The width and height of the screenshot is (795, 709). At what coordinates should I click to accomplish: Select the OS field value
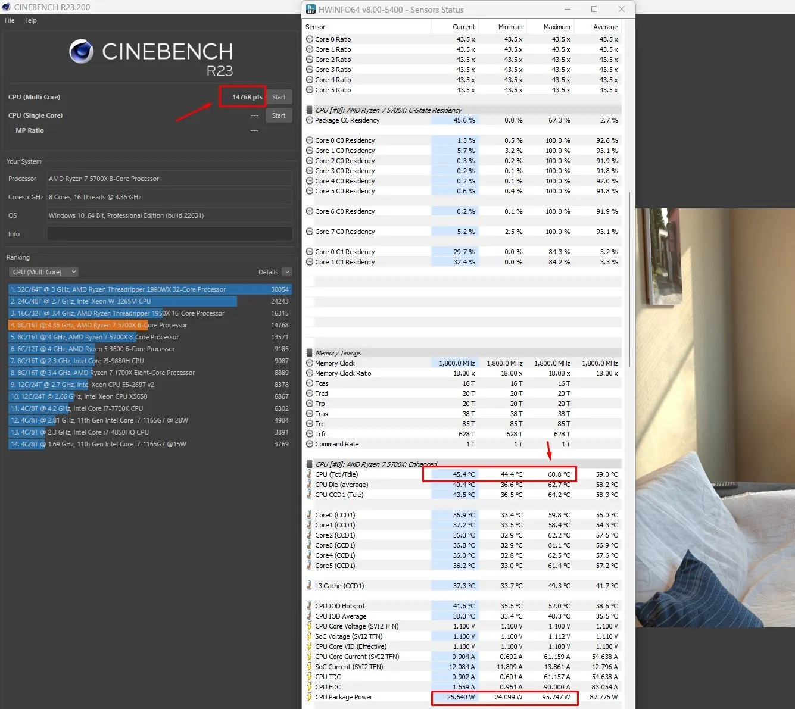[x=170, y=215]
